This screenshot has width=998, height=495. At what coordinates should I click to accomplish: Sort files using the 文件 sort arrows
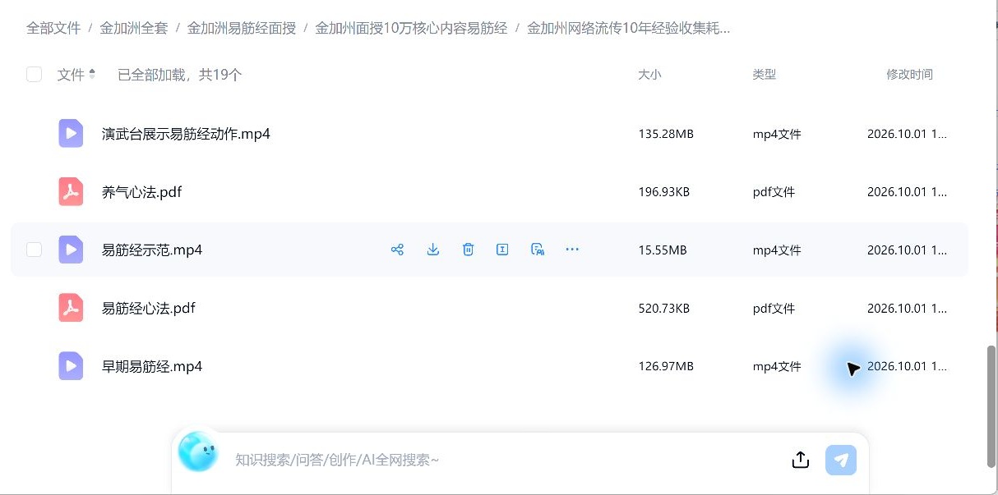tap(92, 74)
